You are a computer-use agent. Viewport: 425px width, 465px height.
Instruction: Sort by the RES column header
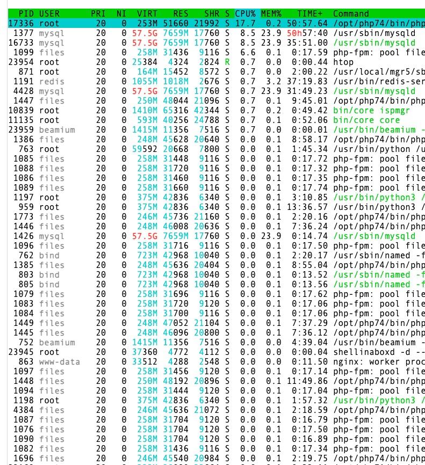(181, 13)
